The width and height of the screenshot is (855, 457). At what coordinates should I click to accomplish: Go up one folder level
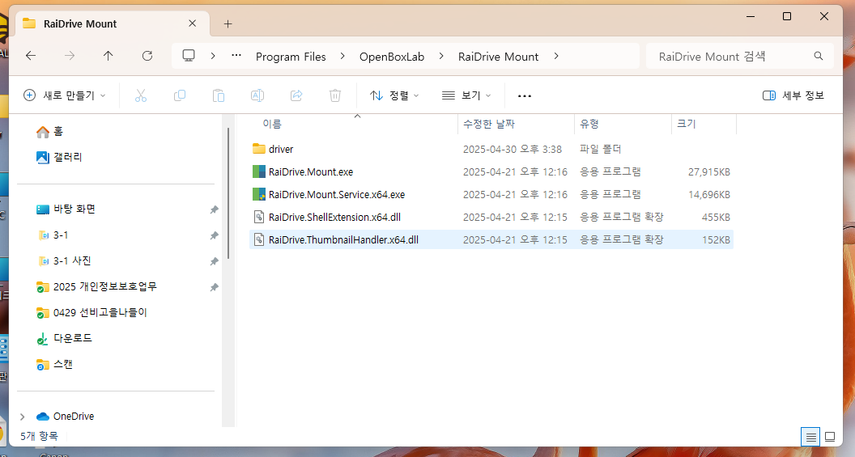coord(108,56)
